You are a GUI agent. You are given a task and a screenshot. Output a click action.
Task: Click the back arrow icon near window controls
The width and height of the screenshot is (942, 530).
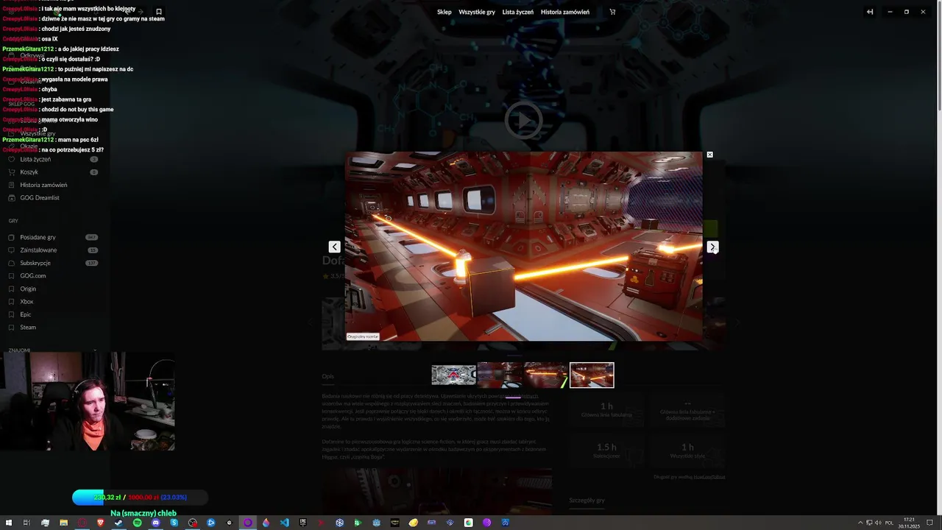coord(870,12)
